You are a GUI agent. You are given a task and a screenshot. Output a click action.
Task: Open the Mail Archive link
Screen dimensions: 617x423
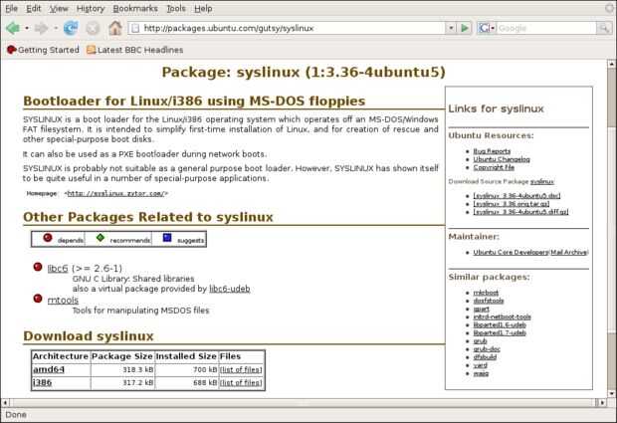[568, 252]
